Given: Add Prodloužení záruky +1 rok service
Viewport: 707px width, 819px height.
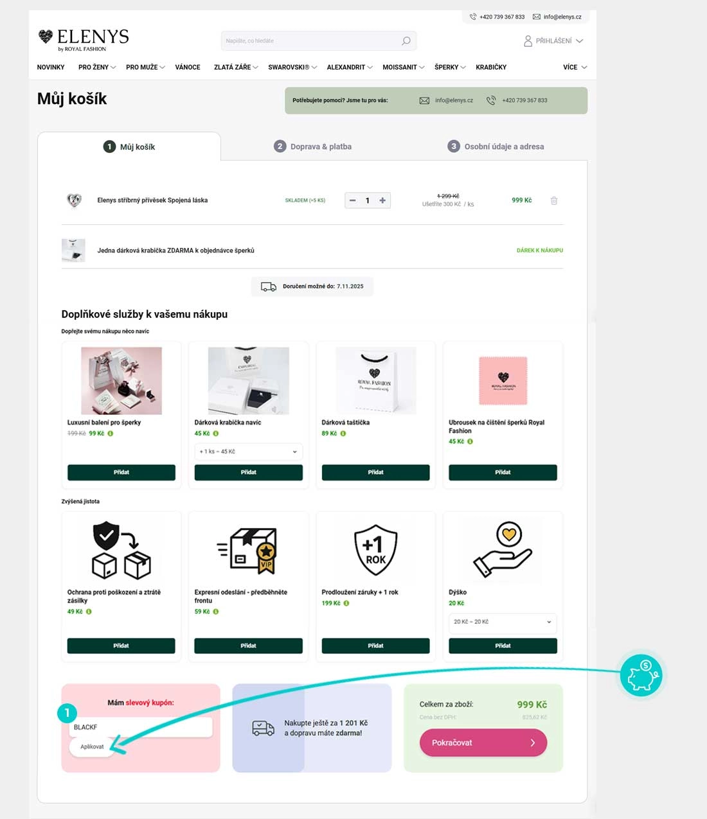Looking at the screenshot, I should tap(375, 646).
